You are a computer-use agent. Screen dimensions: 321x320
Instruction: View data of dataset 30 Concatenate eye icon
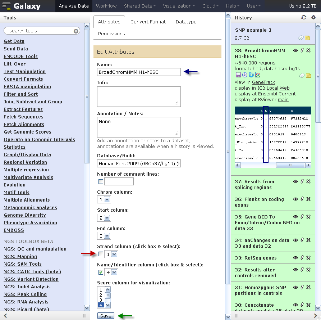[295, 305]
